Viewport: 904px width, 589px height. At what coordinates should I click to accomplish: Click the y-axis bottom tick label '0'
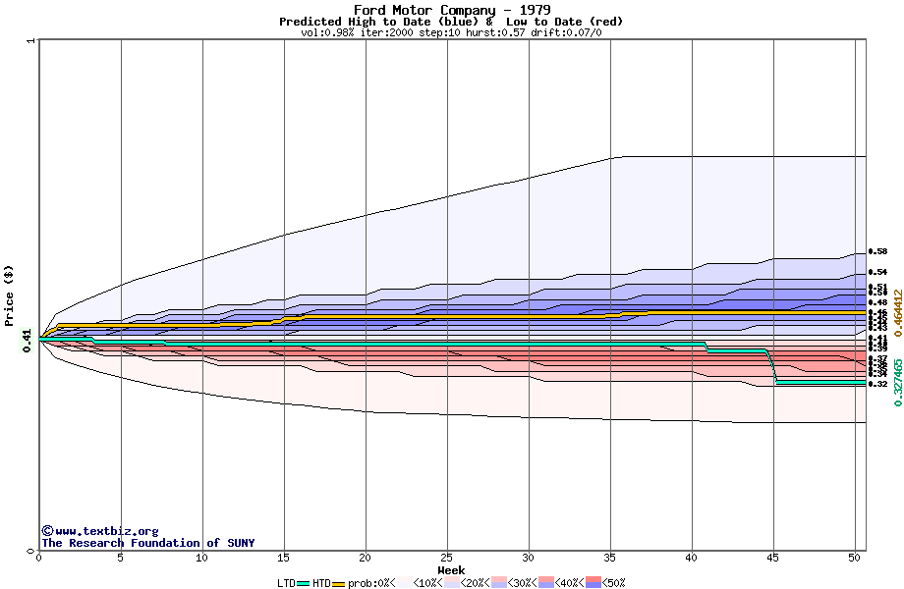[31, 551]
